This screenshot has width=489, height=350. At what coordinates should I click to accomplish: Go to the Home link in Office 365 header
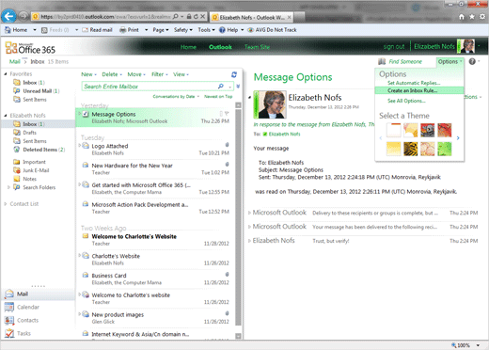[188, 47]
